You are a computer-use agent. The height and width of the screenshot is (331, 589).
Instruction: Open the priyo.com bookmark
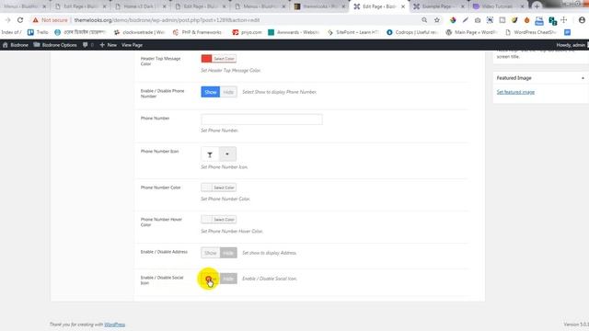pos(247,32)
